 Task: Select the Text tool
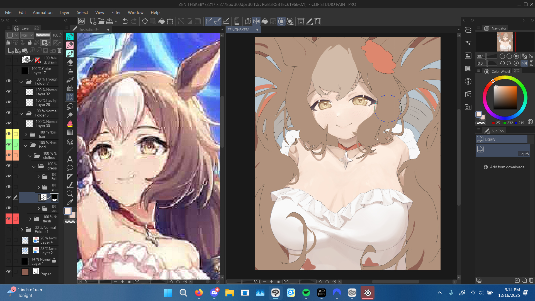(70, 159)
